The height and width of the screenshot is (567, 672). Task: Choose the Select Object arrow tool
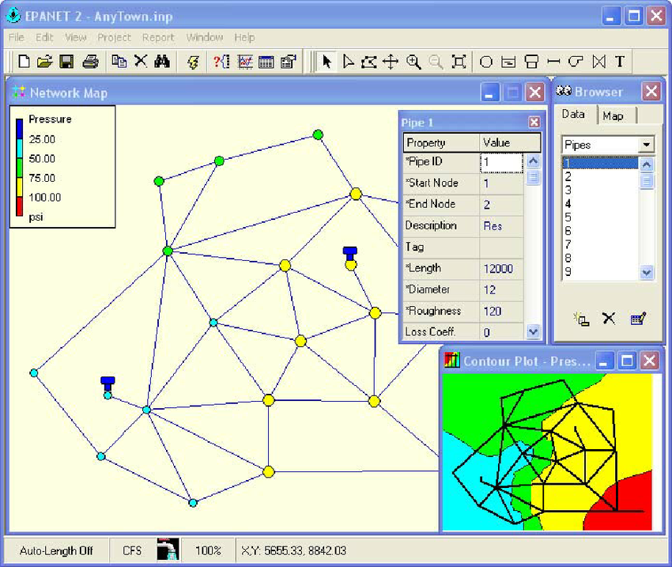[x=327, y=62]
